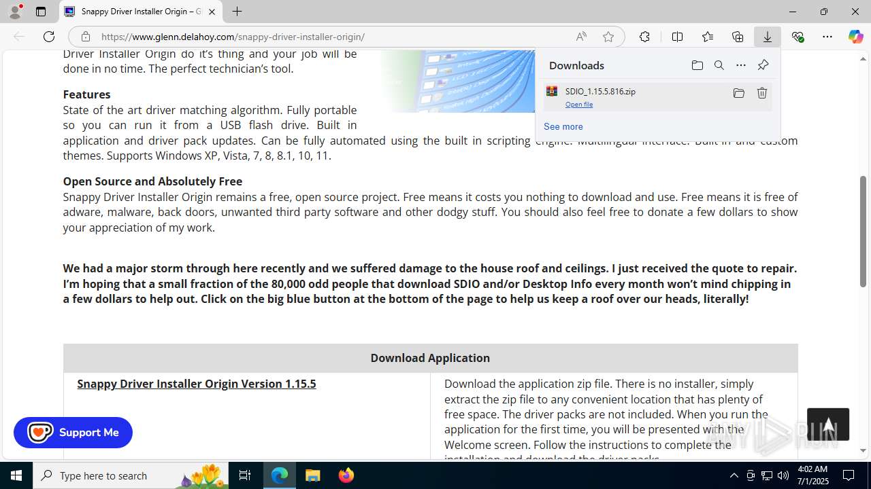Click the address bar URL
Image resolution: width=871 pixels, height=489 pixels.
pos(233,37)
